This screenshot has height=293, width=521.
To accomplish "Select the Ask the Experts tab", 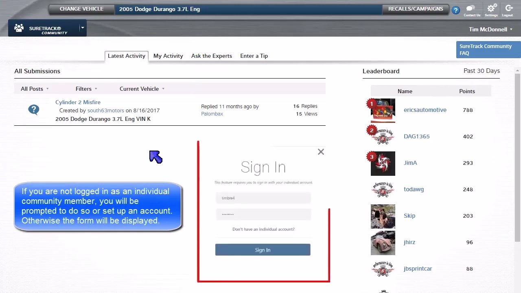I will 212,56.
